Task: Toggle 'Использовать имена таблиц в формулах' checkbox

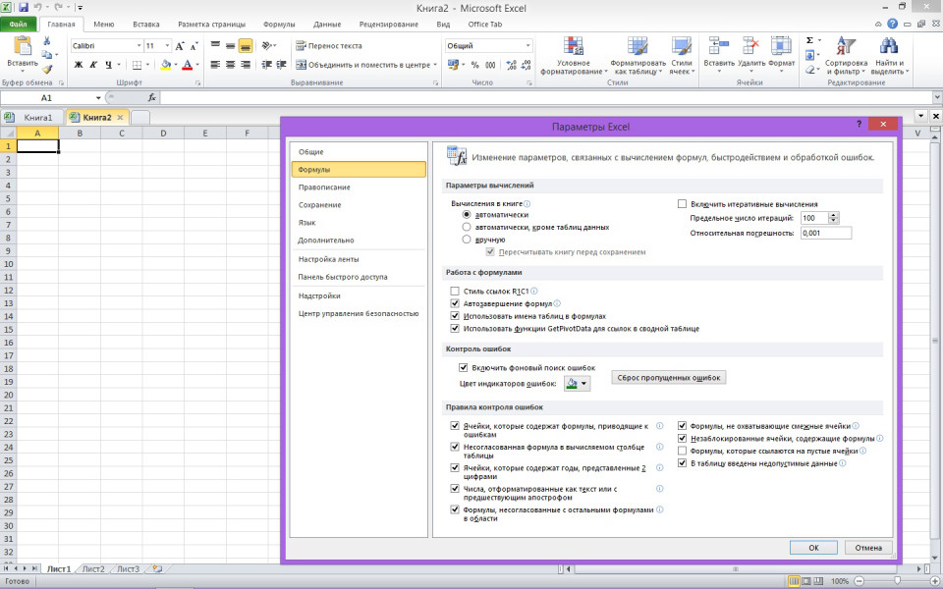Action: 455,316
